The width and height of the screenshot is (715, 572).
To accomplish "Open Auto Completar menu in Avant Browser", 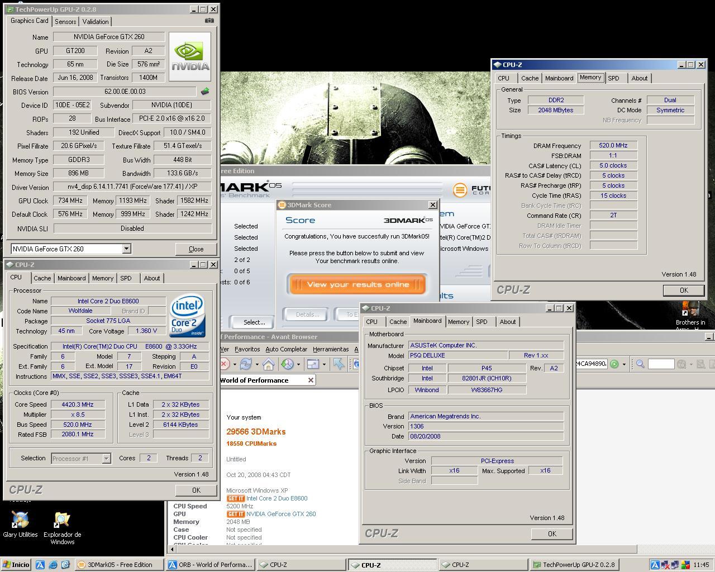I will point(287,349).
